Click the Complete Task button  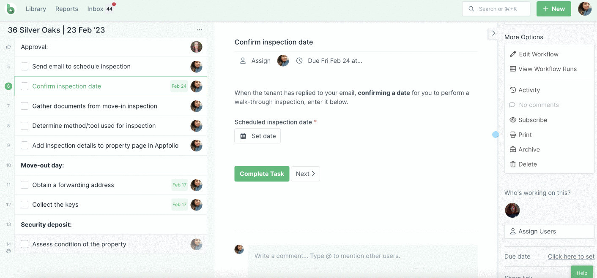[x=262, y=174]
